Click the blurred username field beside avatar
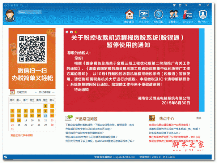The height and width of the screenshot is (163, 217). [30, 12]
